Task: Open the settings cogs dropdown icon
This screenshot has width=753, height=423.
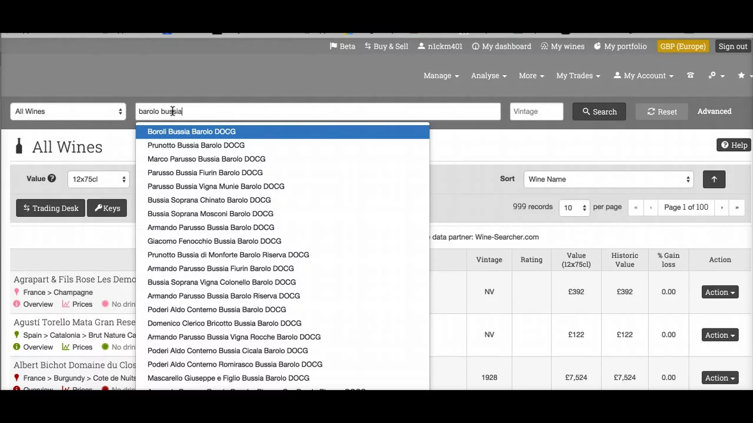Action: (712, 76)
